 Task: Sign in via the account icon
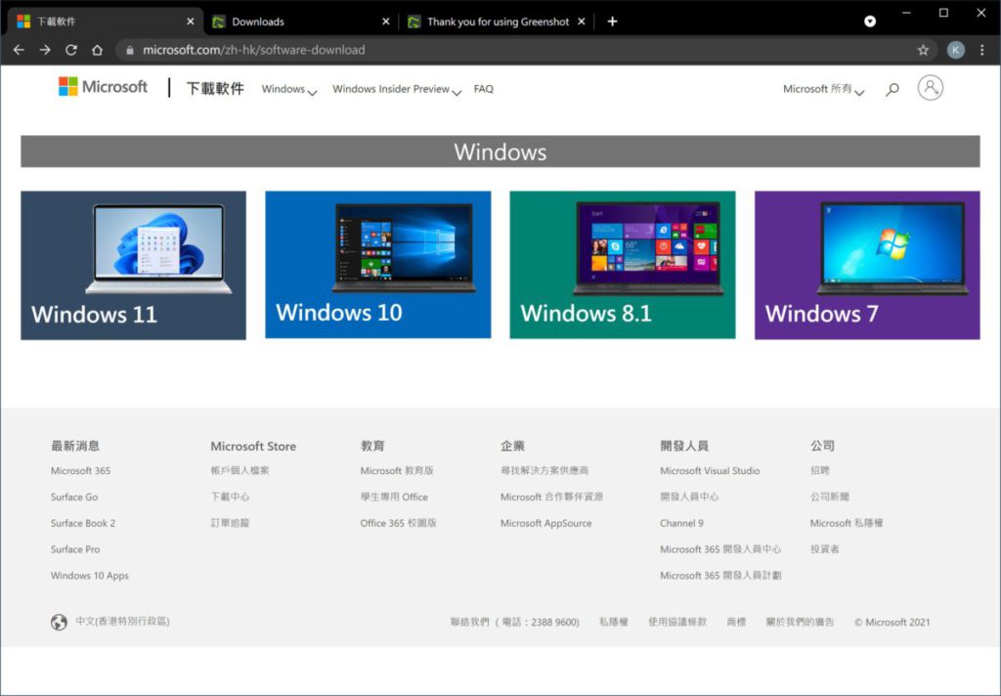[x=931, y=88]
